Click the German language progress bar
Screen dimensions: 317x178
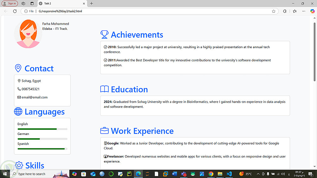[x=42, y=139]
